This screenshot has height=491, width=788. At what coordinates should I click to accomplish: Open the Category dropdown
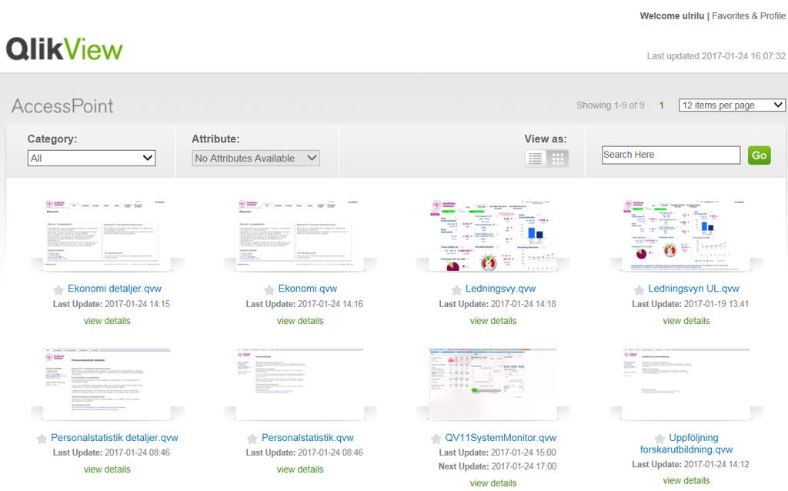[x=92, y=158]
